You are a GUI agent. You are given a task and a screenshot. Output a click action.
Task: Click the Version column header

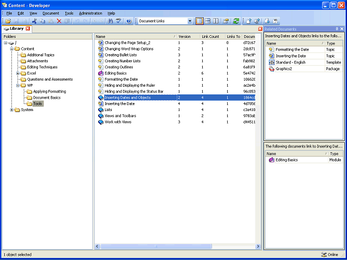188,36
